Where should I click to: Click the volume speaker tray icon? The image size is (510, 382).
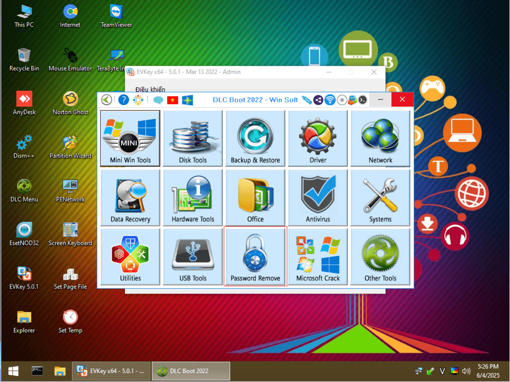pyautogui.click(x=466, y=371)
